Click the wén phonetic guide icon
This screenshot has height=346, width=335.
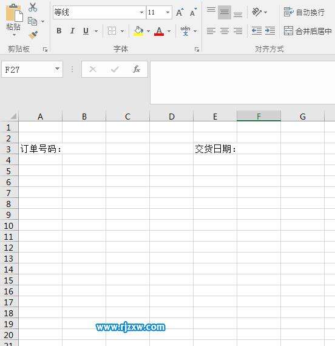point(185,31)
